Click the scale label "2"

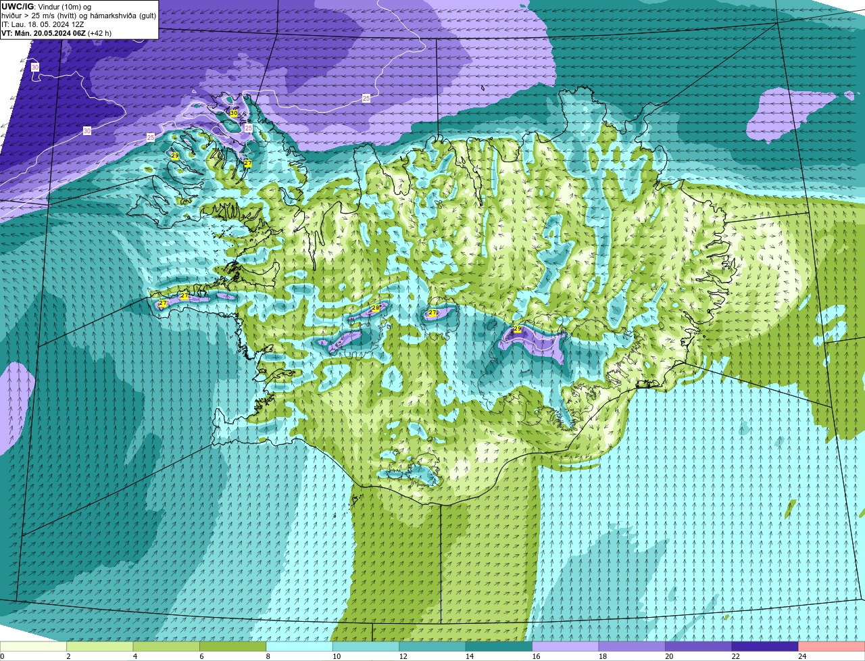click(68, 656)
